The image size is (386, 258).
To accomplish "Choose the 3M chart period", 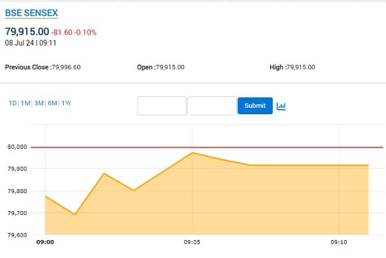I will (x=39, y=103).
